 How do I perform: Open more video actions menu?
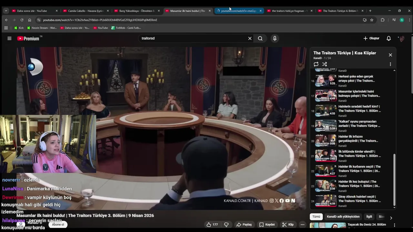[x=302, y=225]
